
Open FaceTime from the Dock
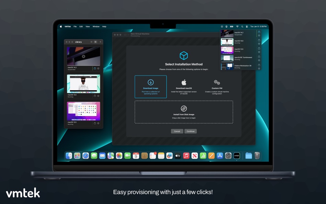[x=127, y=156]
